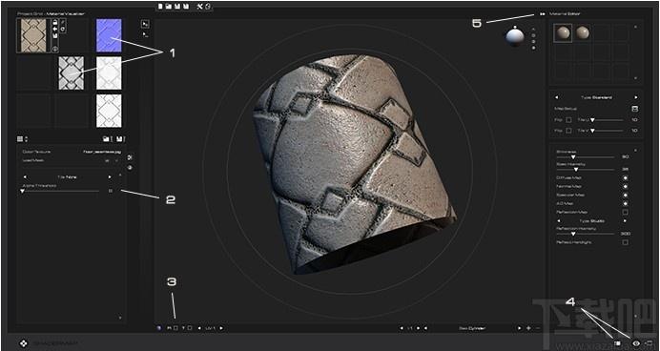Adjust the Tile U slider
This screenshot has width=660, height=351.
click(x=607, y=120)
